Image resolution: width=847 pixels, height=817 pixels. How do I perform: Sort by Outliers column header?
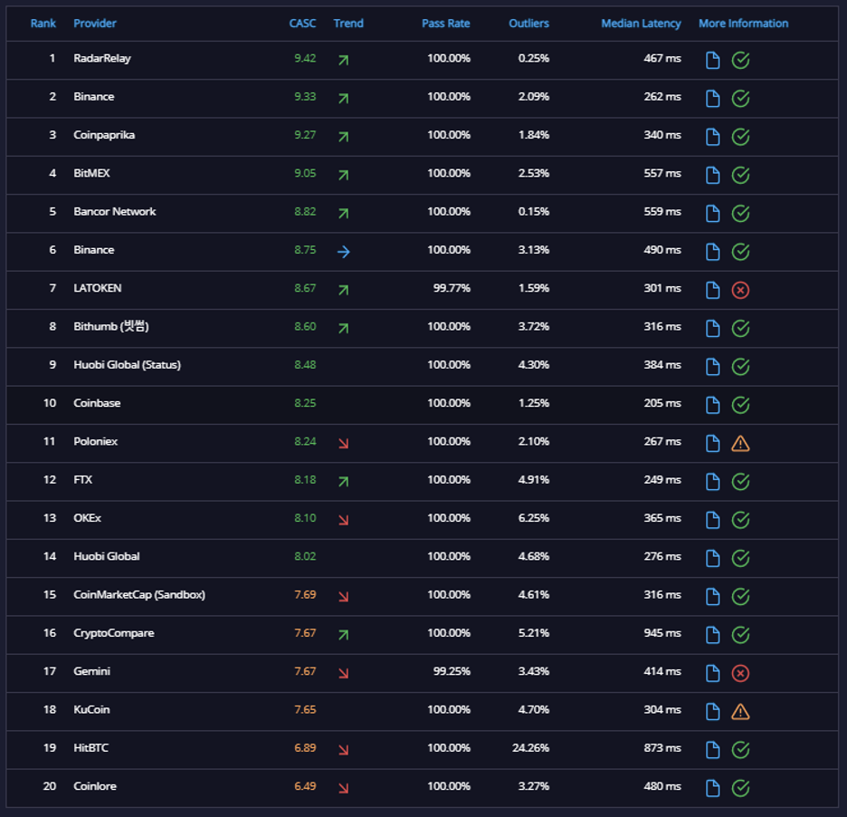[528, 24]
